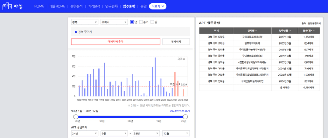This screenshot has width=328, height=138.
Task: Click the 전체삭제 button
Action: (x=176, y=42)
